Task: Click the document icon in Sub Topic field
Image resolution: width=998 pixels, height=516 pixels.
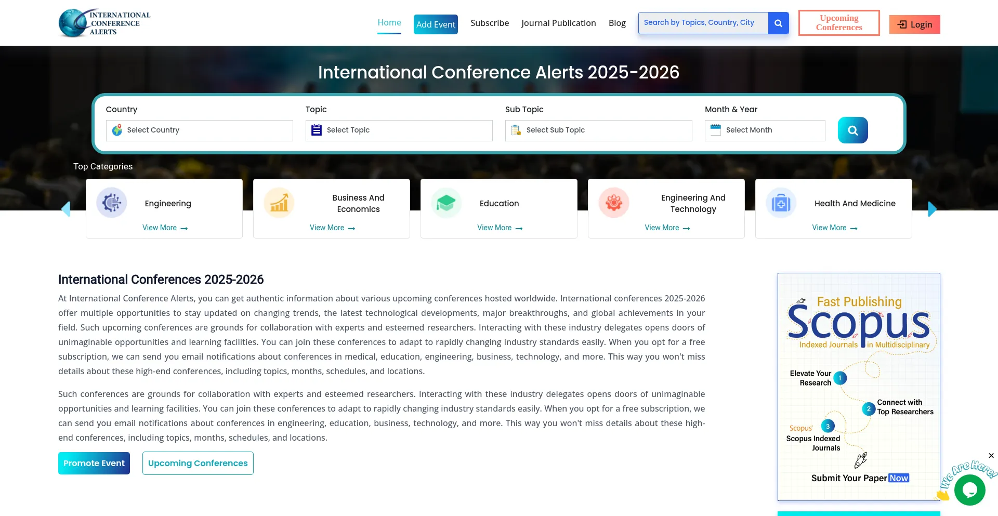Action: 516,130
